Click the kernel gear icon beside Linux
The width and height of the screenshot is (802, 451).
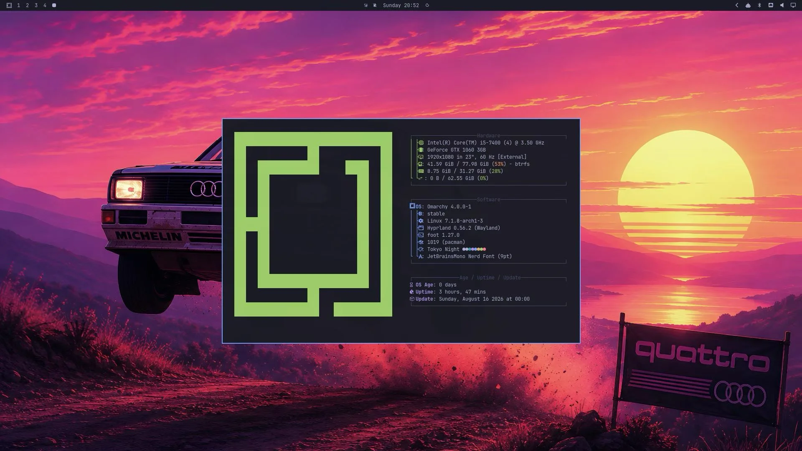tap(421, 221)
